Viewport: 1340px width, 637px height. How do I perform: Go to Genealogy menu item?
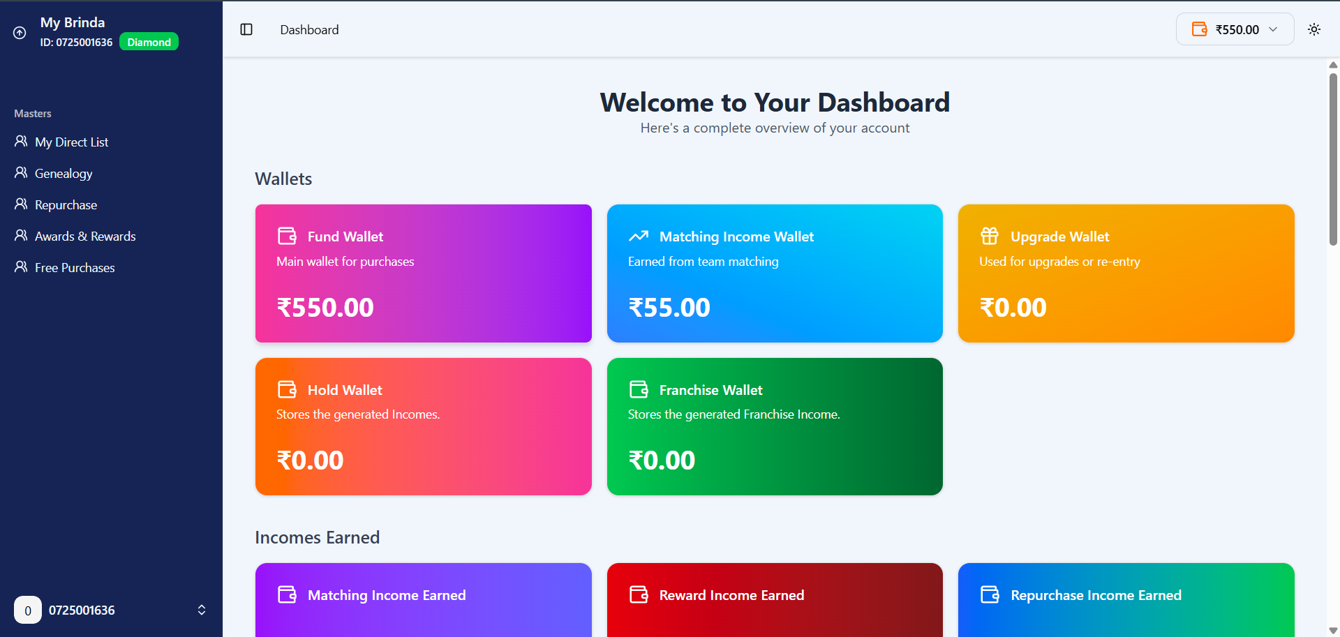click(64, 174)
